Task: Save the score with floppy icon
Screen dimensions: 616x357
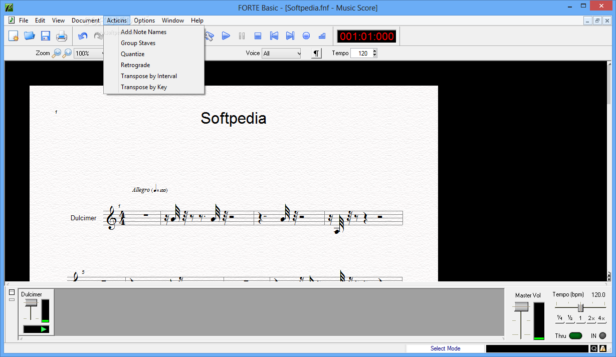Action: coord(46,36)
